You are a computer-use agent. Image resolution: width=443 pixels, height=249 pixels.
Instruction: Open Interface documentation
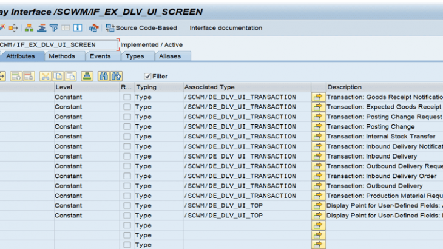click(226, 28)
